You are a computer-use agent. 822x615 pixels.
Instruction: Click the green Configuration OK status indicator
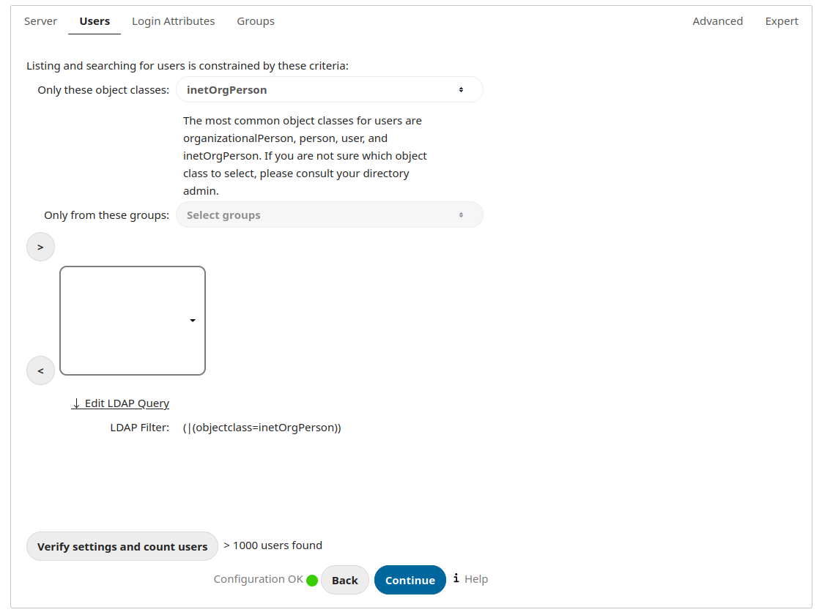tap(312, 580)
